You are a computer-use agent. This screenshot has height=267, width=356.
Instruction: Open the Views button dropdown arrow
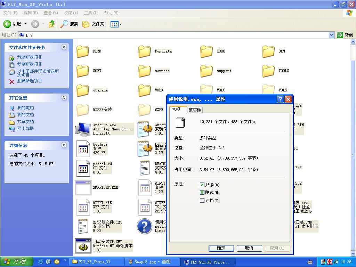pos(120,24)
